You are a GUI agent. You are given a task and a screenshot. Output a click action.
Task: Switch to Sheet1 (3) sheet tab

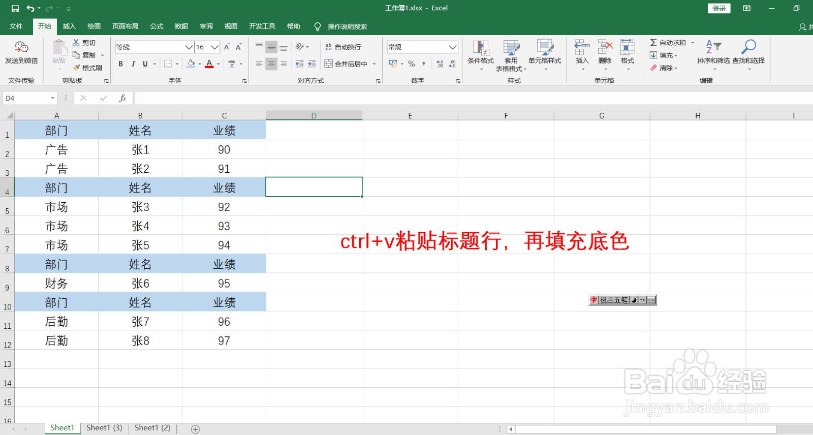[104, 428]
